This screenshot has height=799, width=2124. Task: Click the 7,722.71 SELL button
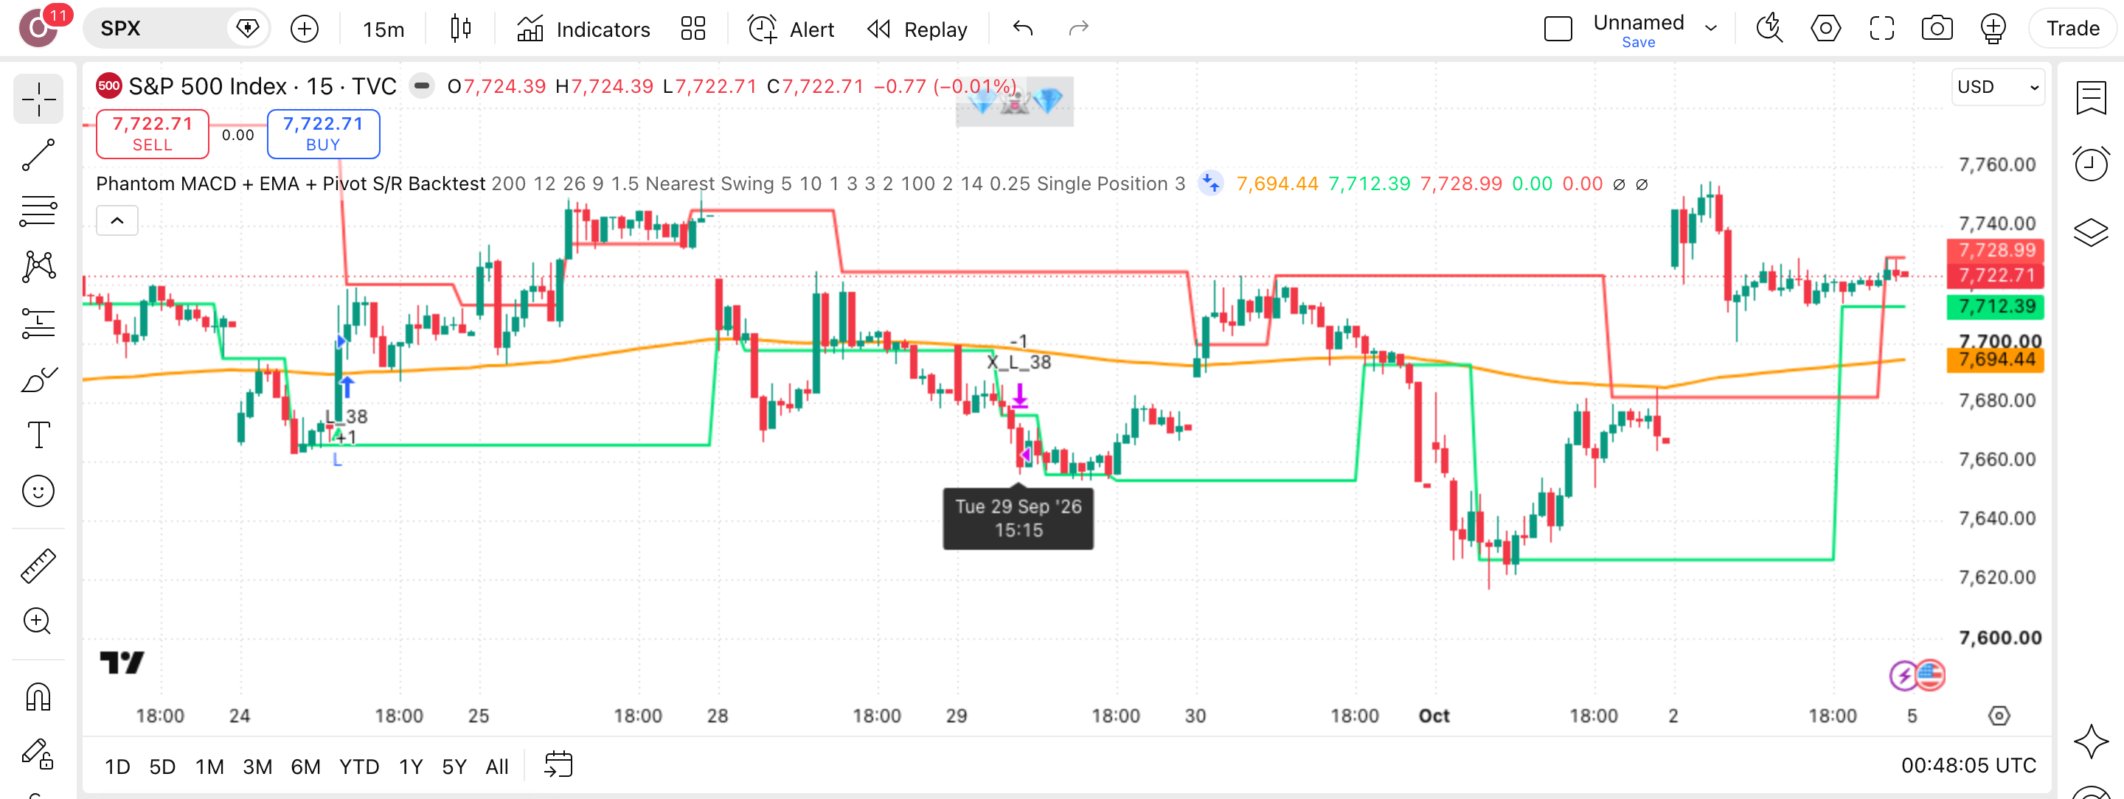[x=153, y=133]
